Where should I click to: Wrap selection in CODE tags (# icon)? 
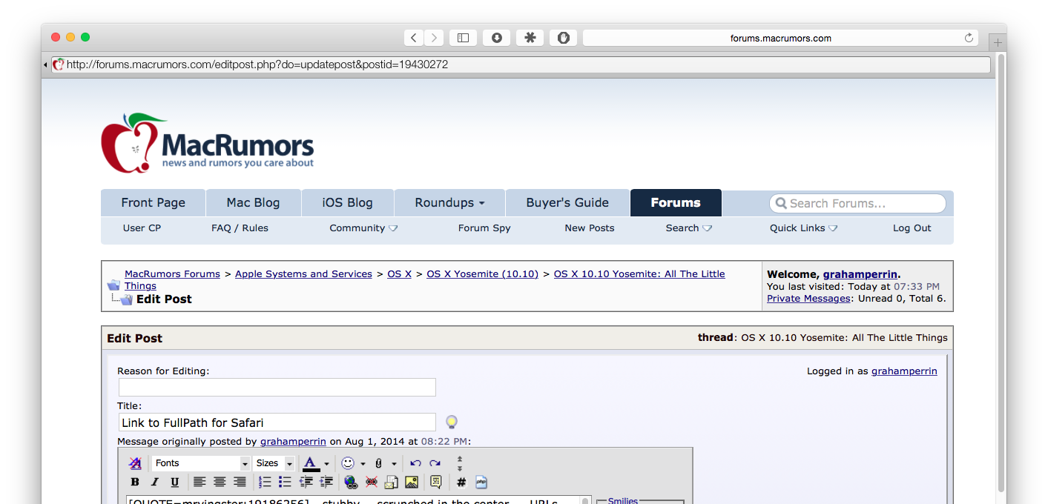(x=461, y=483)
